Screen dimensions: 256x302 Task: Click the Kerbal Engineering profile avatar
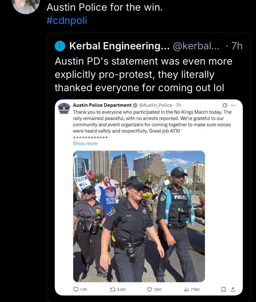tap(60, 46)
